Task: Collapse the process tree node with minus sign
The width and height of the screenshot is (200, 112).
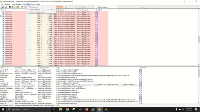Action: [x=1, y=16]
